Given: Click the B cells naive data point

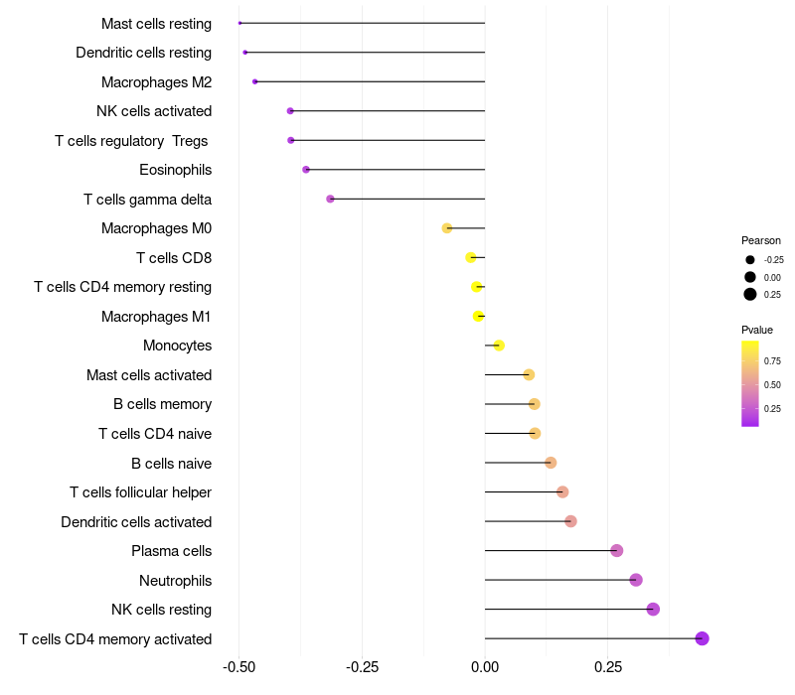Looking at the screenshot, I should click(x=551, y=463).
